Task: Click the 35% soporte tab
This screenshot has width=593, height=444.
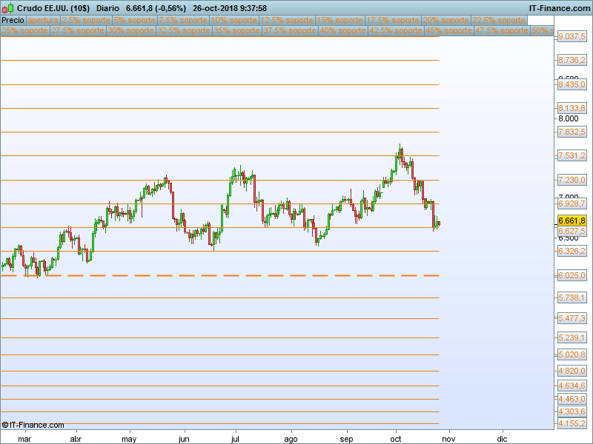Action: (x=236, y=30)
